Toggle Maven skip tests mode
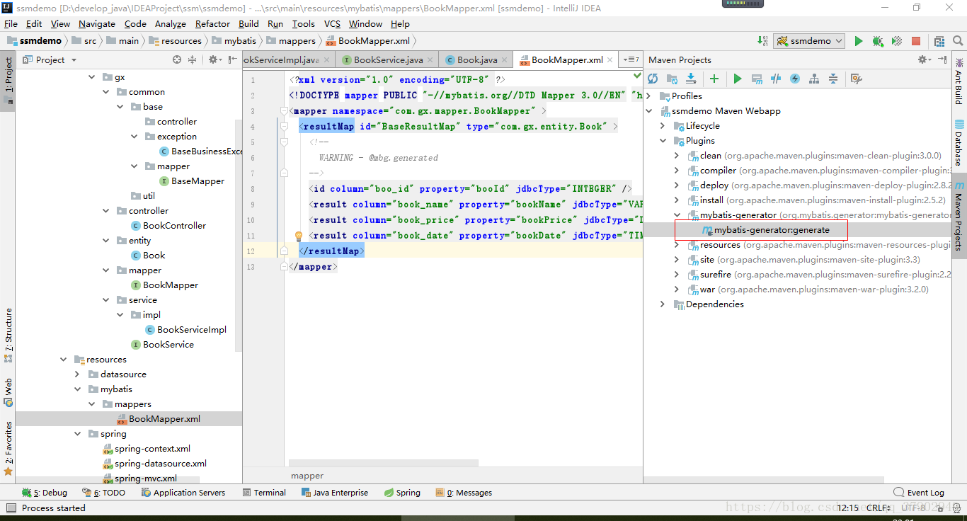This screenshot has height=521, width=967. [795, 79]
